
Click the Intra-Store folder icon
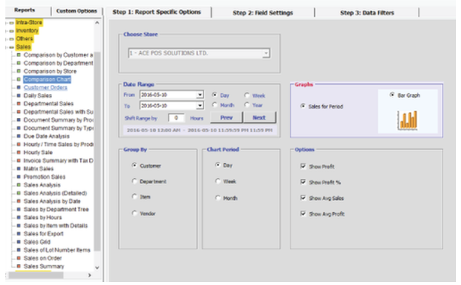pos(11,23)
